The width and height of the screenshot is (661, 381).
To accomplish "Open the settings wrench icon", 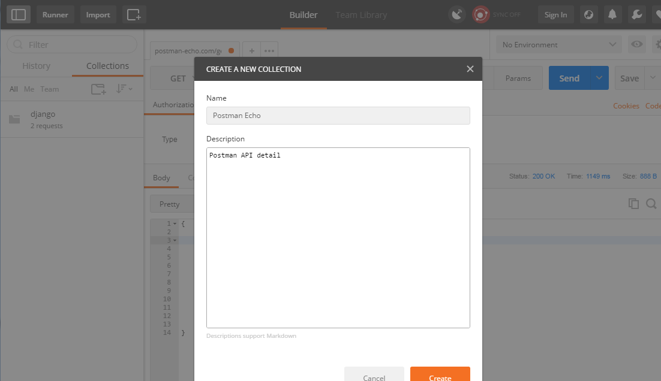I will [636, 15].
